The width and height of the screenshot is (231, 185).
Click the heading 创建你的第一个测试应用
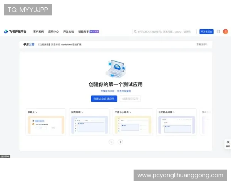(115, 84)
